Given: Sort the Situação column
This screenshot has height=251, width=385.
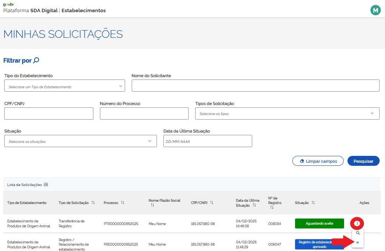Looking at the screenshot, I should coord(313,202).
